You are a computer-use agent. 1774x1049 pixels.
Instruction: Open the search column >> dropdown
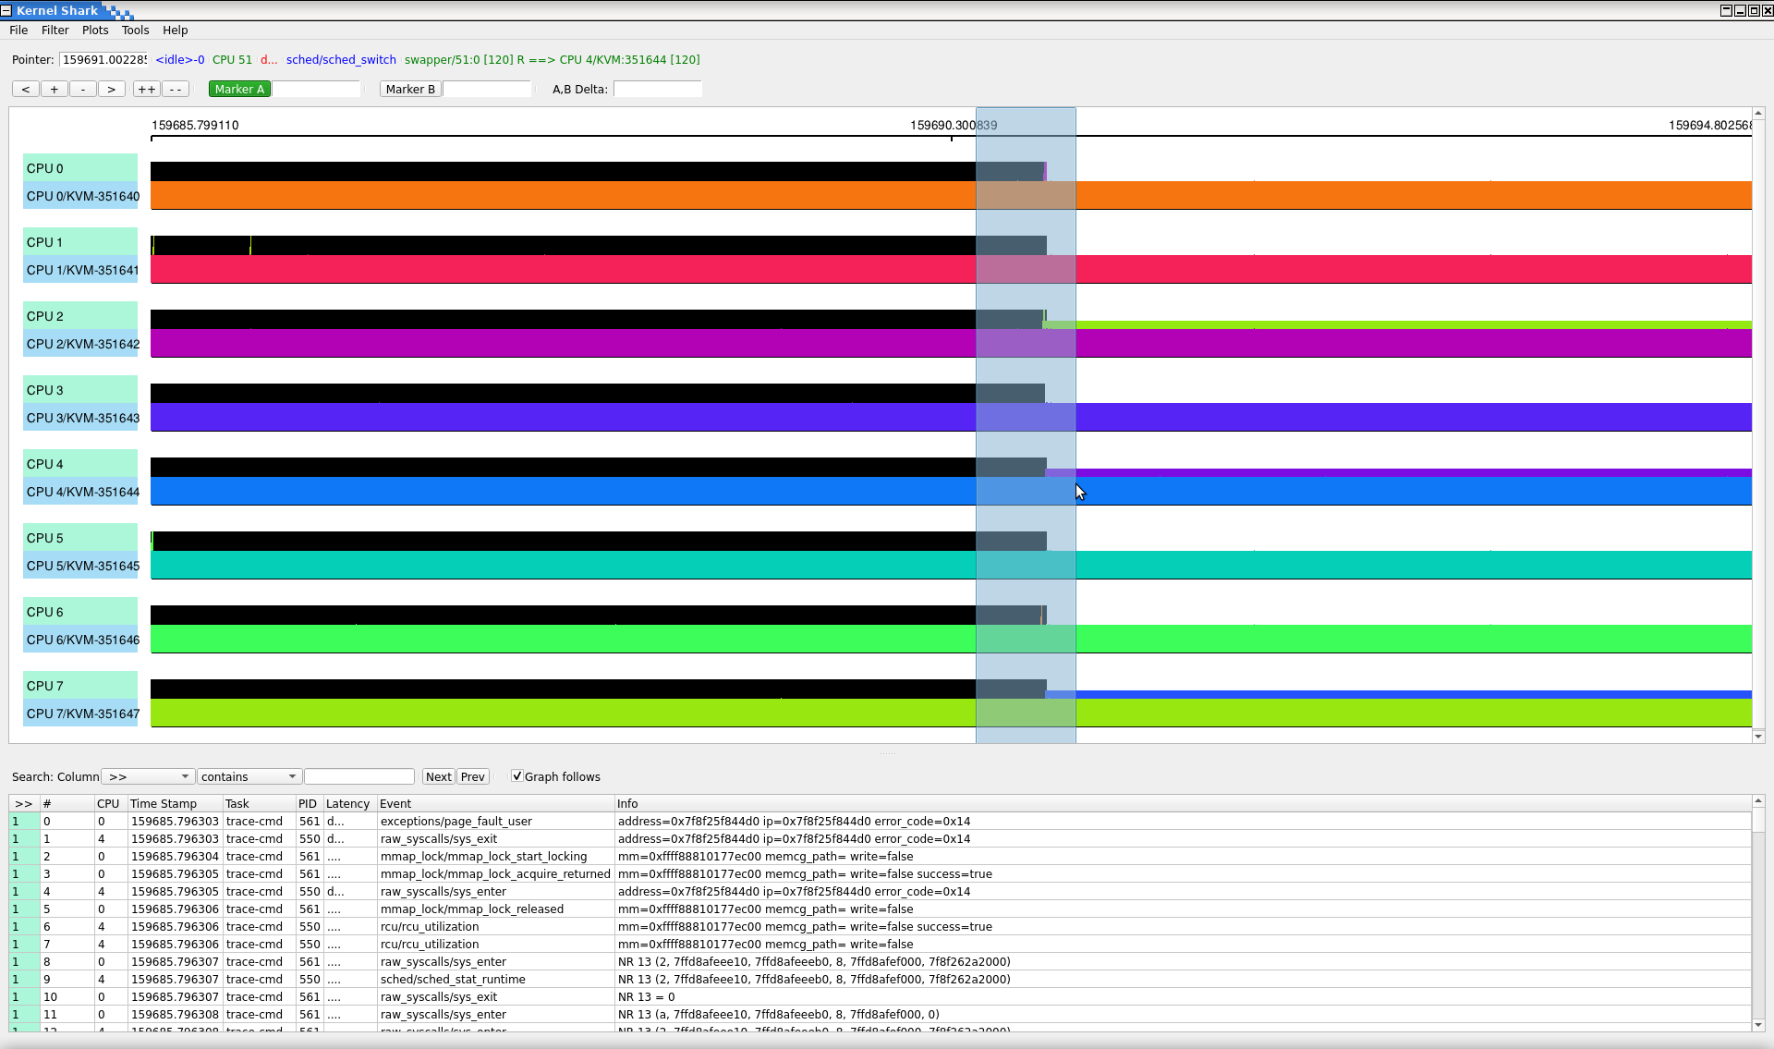[147, 776]
